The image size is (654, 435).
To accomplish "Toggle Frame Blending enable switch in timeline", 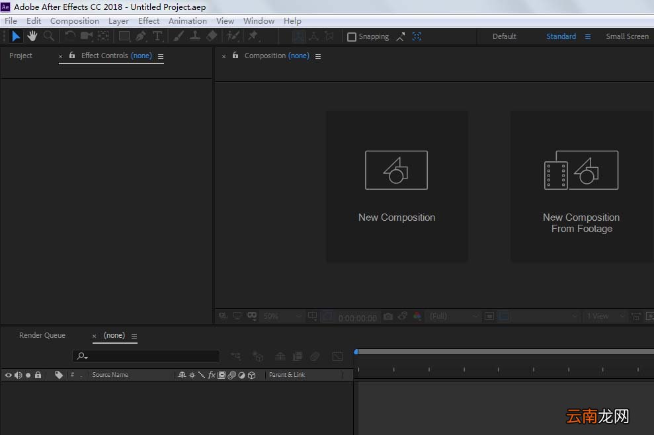I will pos(298,356).
